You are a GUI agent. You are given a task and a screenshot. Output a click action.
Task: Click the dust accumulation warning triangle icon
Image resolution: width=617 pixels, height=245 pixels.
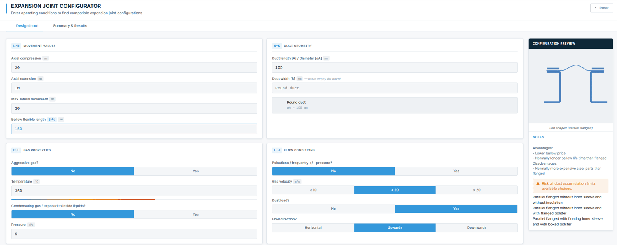click(x=538, y=184)
